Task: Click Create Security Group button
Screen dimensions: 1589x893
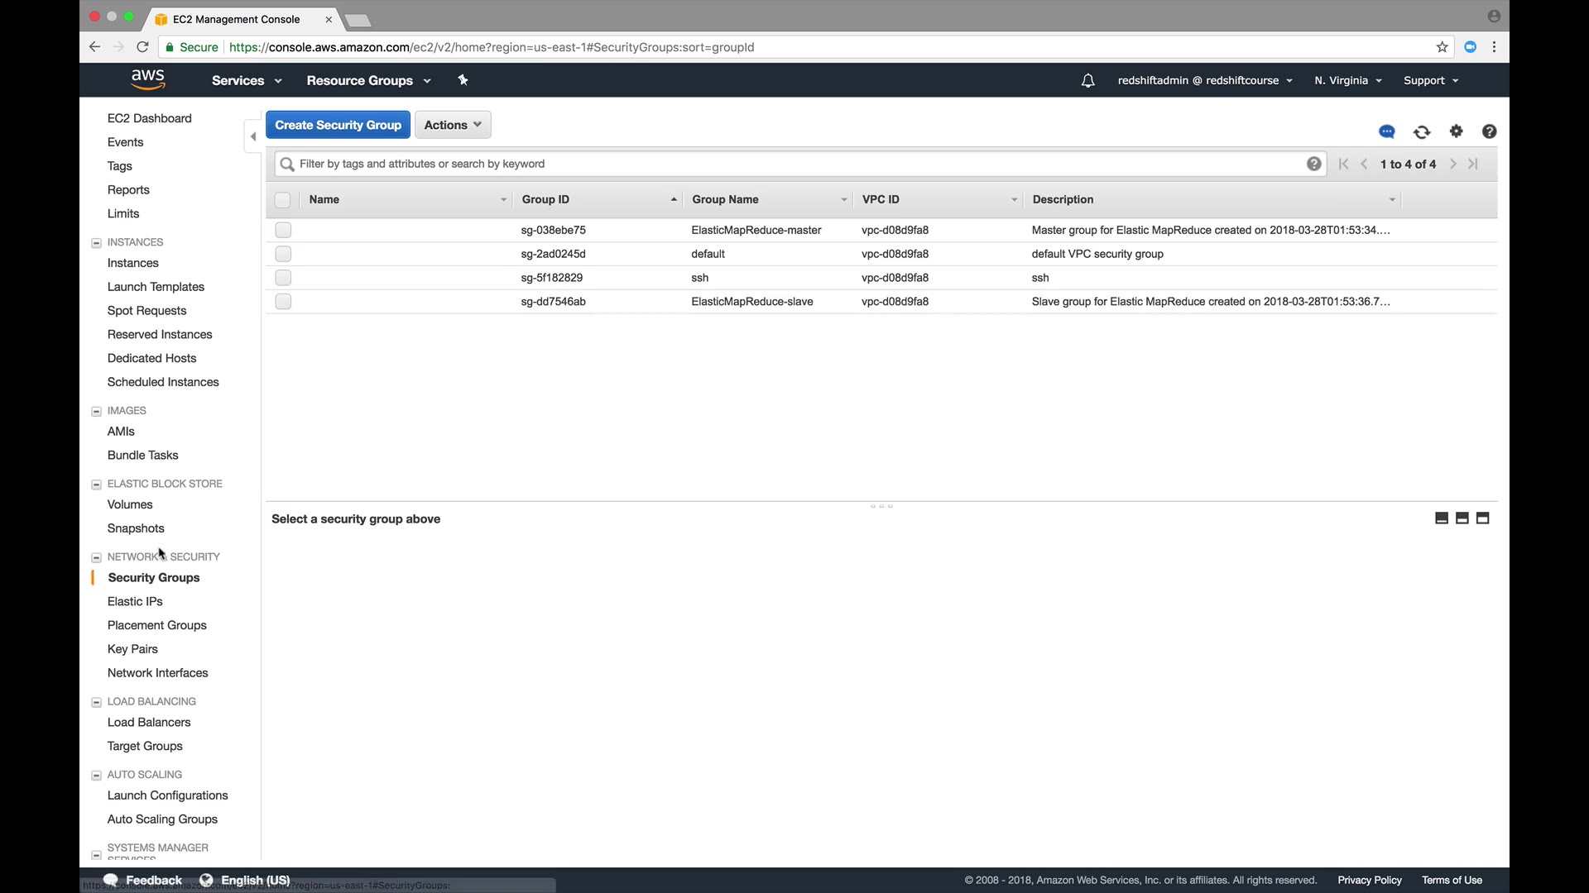Action: click(x=338, y=125)
